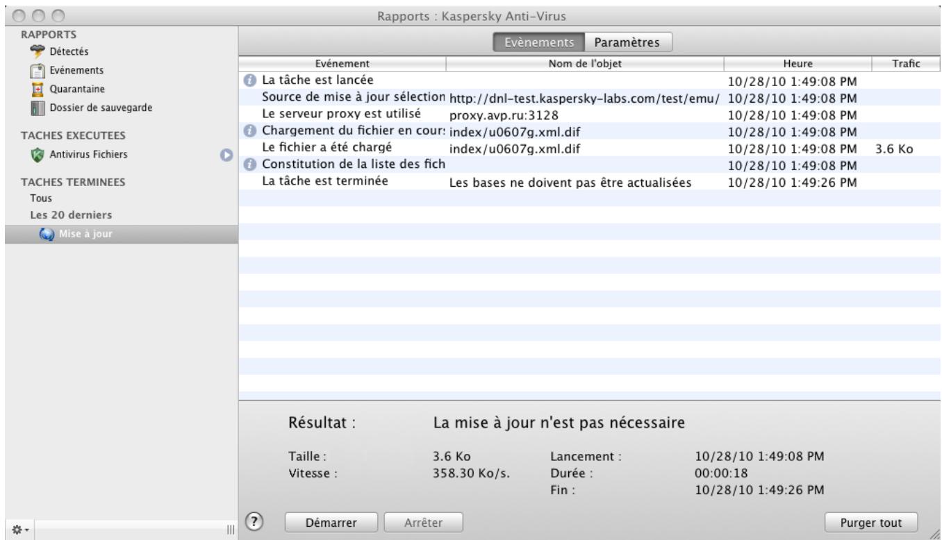Select the 'Le serveur proxy est utilisé' row

point(590,113)
